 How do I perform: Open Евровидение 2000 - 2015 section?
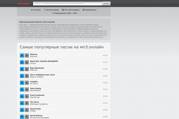click(x=65, y=13)
